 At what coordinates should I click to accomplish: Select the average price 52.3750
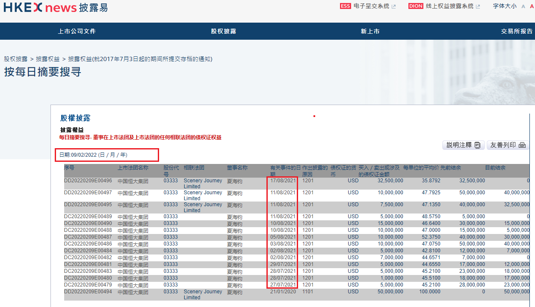click(x=431, y=237)
